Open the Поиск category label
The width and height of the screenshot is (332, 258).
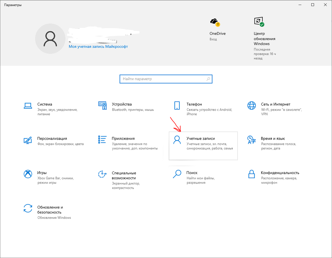[x=192, y=173]
